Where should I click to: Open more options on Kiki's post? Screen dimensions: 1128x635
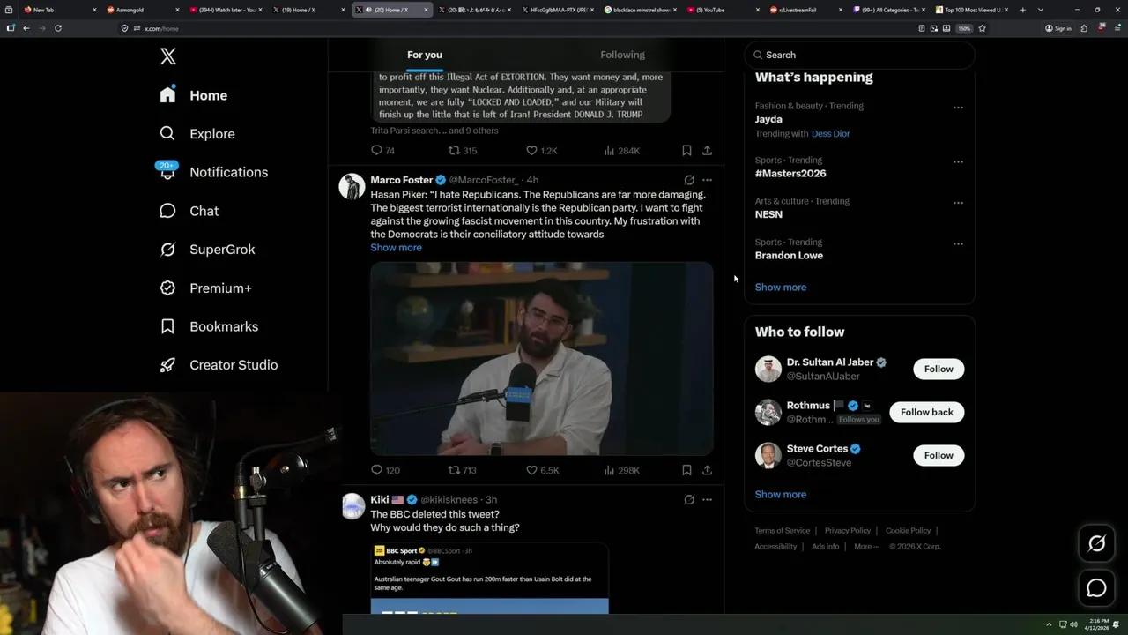pos(707,500)
